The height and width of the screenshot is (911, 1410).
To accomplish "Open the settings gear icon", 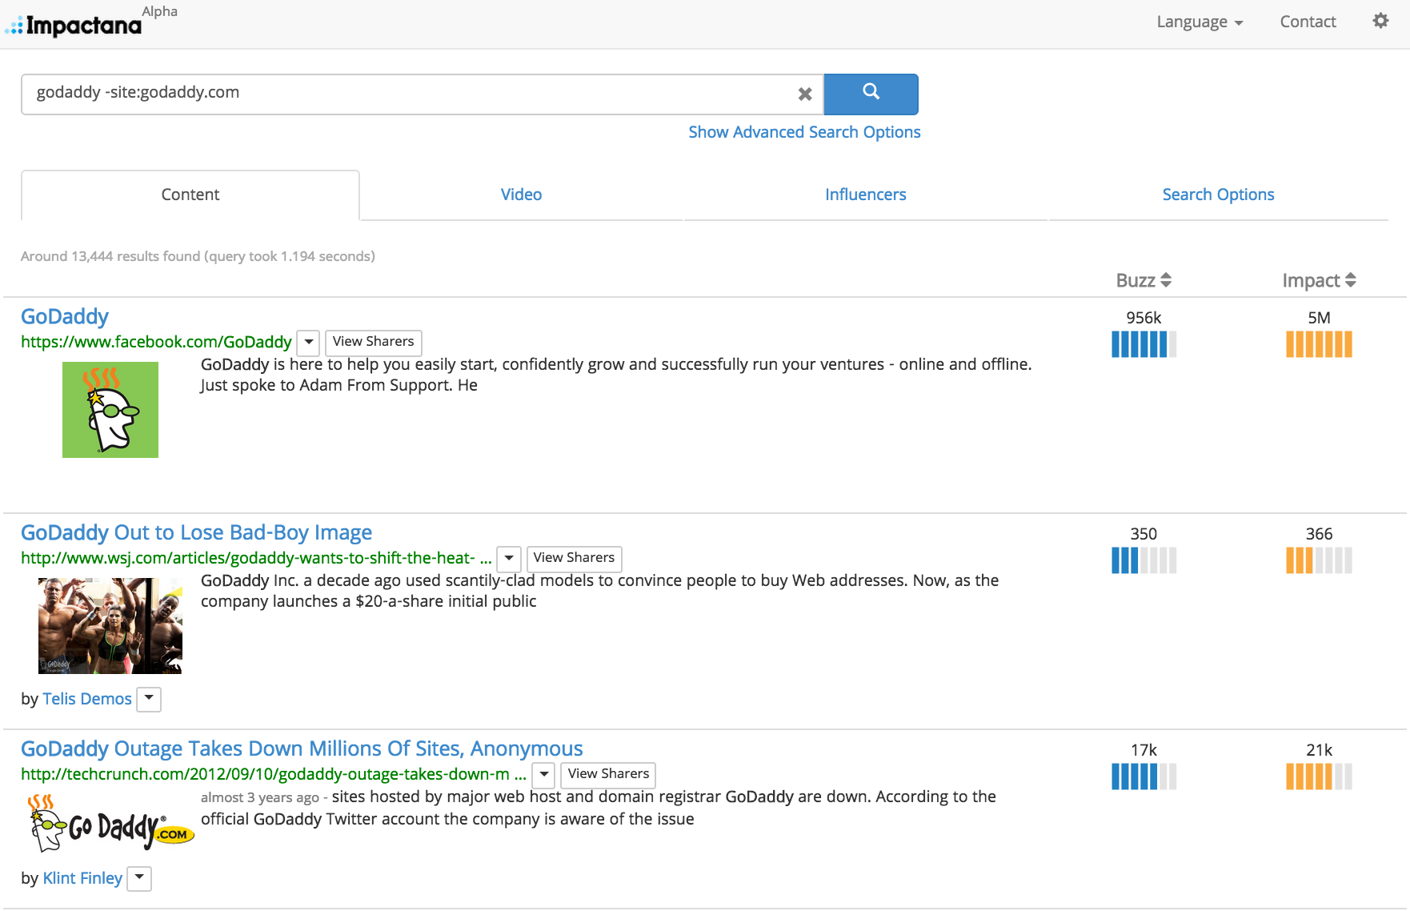I will pos(1380,21).
